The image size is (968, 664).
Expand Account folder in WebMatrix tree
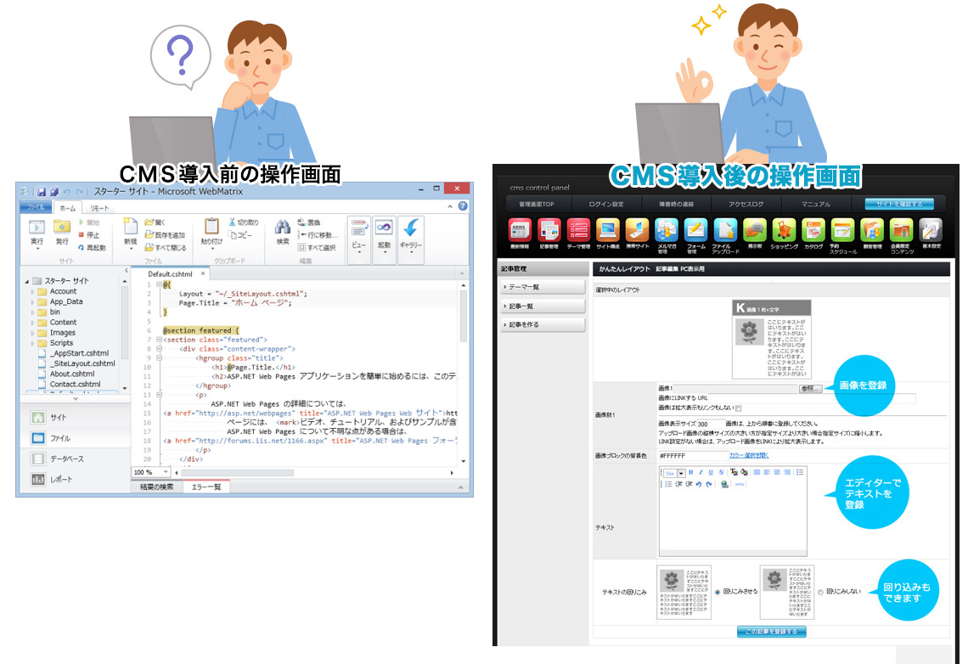pos(33,292)
